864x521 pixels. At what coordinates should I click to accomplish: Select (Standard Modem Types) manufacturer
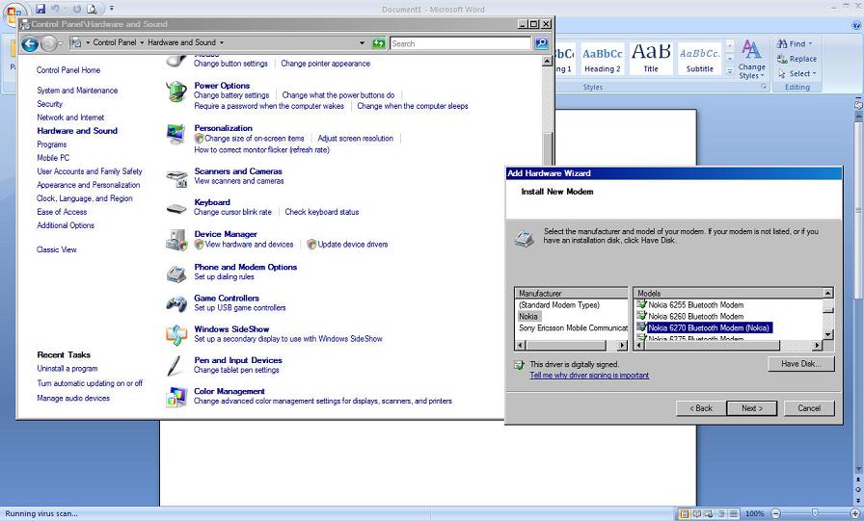click(x=558, y=304)
